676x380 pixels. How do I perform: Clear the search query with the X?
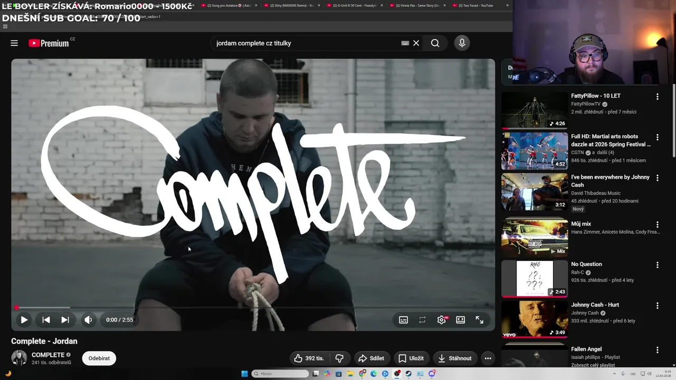tap(416, 43)
